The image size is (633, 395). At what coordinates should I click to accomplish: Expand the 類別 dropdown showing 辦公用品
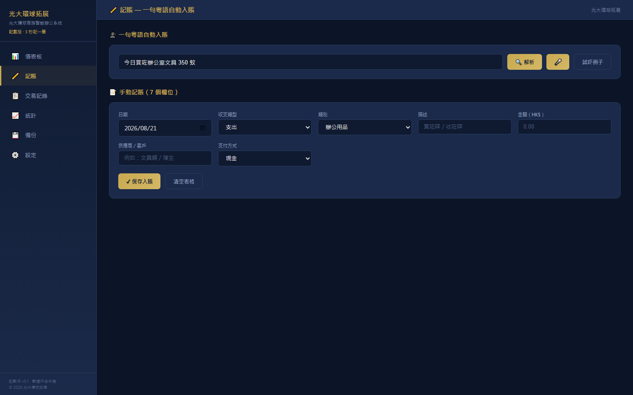(365, 127)
